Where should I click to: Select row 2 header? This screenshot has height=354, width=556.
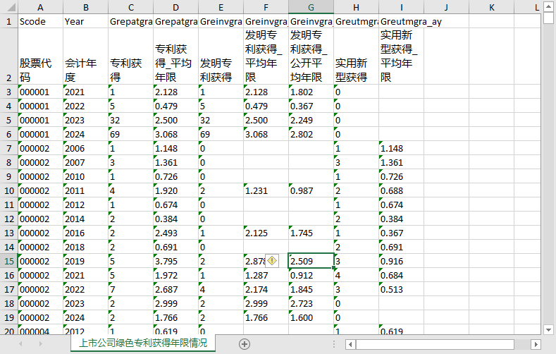(9, 56)
